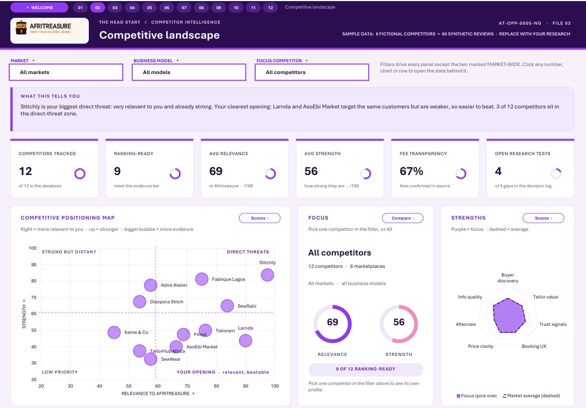Click the Business Model label arrow
The image size is (586, 408).
coord(178,61)
